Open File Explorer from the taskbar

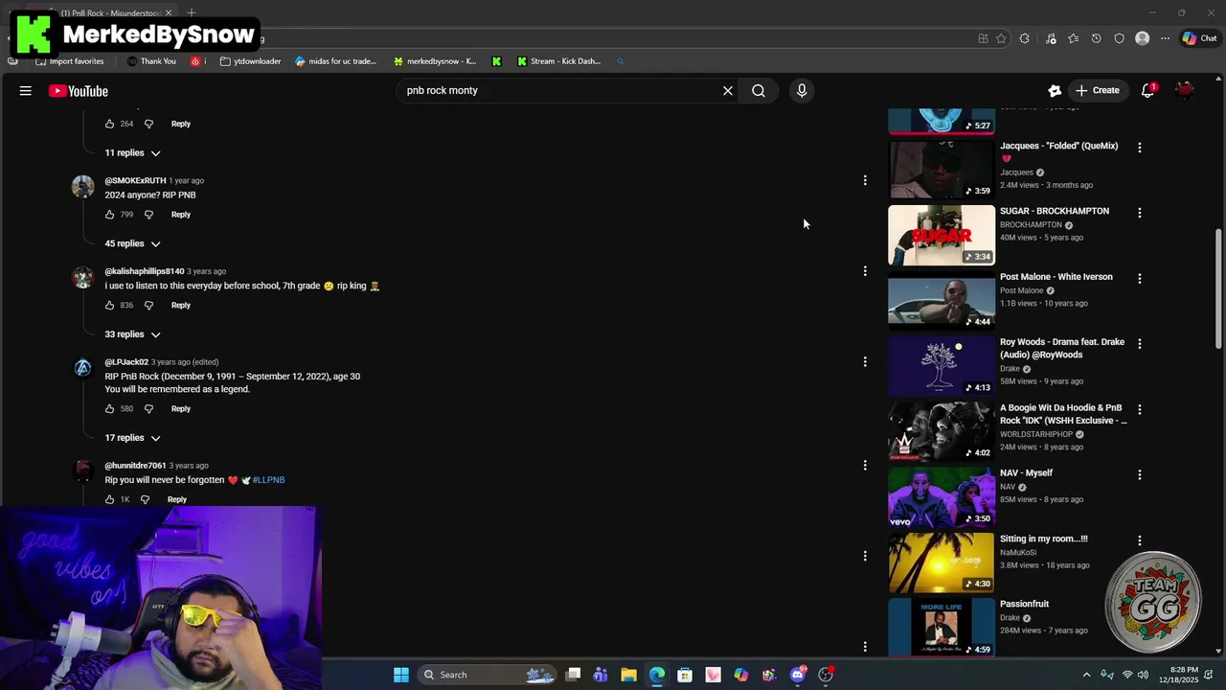[x=628, y=675]
